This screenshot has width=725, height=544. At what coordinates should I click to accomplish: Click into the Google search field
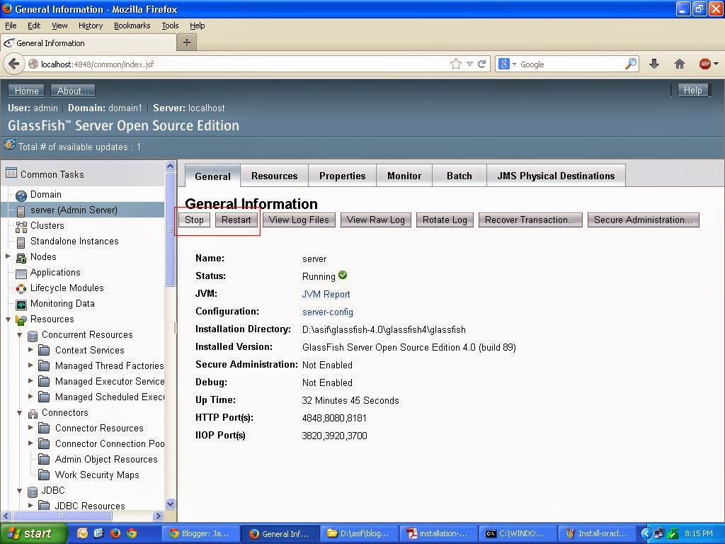[571, 64]
